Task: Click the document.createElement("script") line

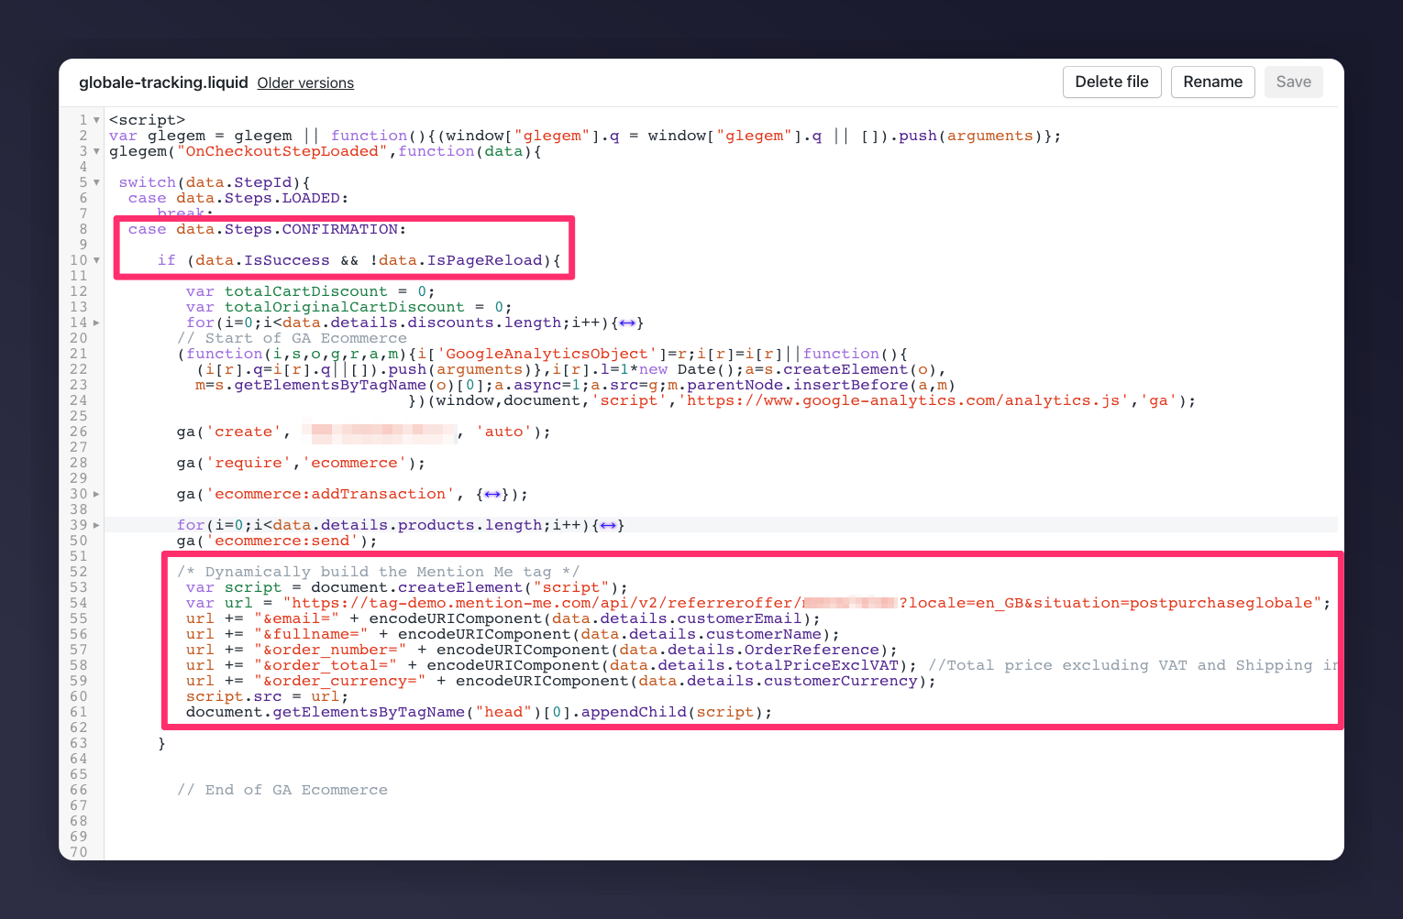Action: [x=407, y=587]
